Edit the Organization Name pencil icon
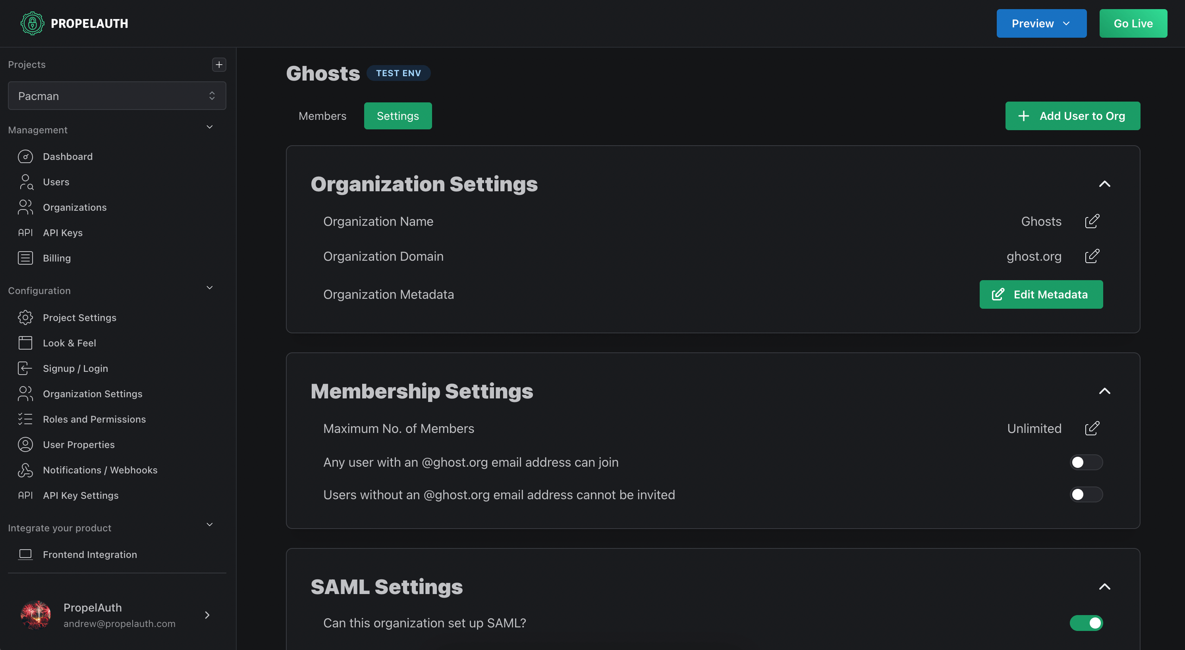The width and height of the screenshot is (1185, 650). pyautogui.click(x=1092, y=221)
